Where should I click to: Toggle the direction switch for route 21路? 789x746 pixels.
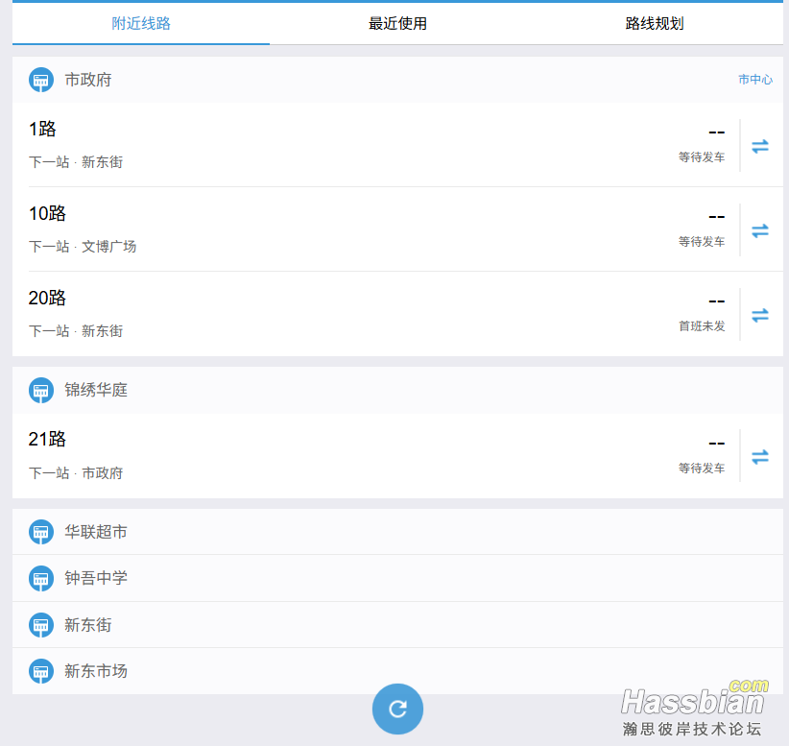pyautogui.click(x=759, y=455)
